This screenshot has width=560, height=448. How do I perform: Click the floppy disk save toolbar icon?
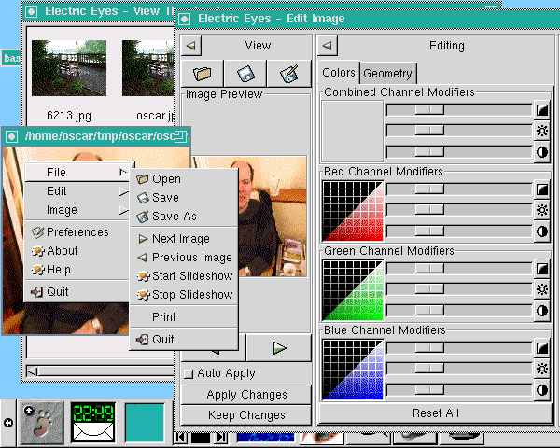[x=245, y=73]
